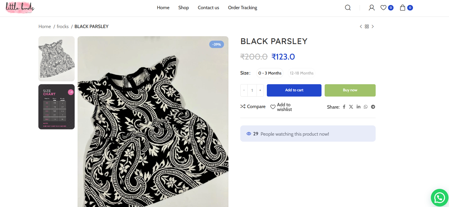The height and width of the screenshot is (207, 449).
Task: Open the Order Tracking menu item
Action: coord(242,8)
